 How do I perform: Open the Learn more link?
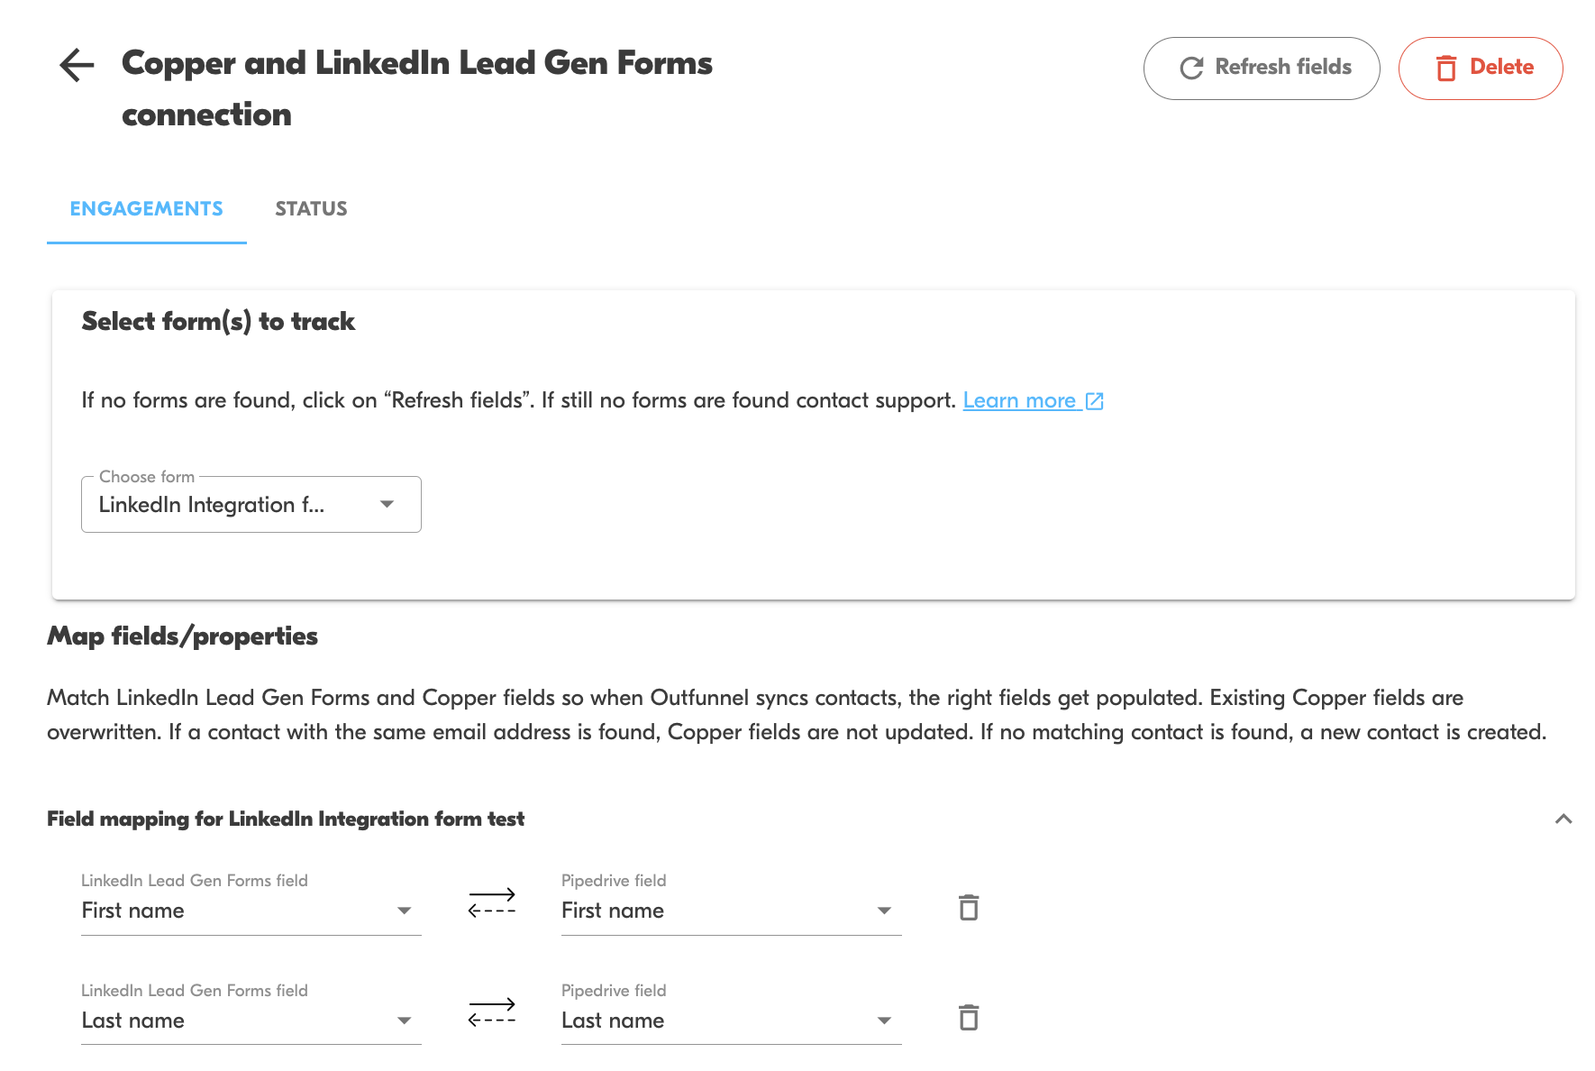tap(1019, 400)
